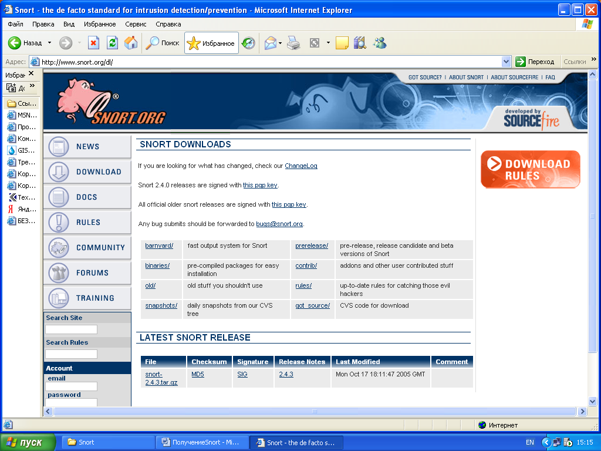Open the SIG signature link

point(242,374)
